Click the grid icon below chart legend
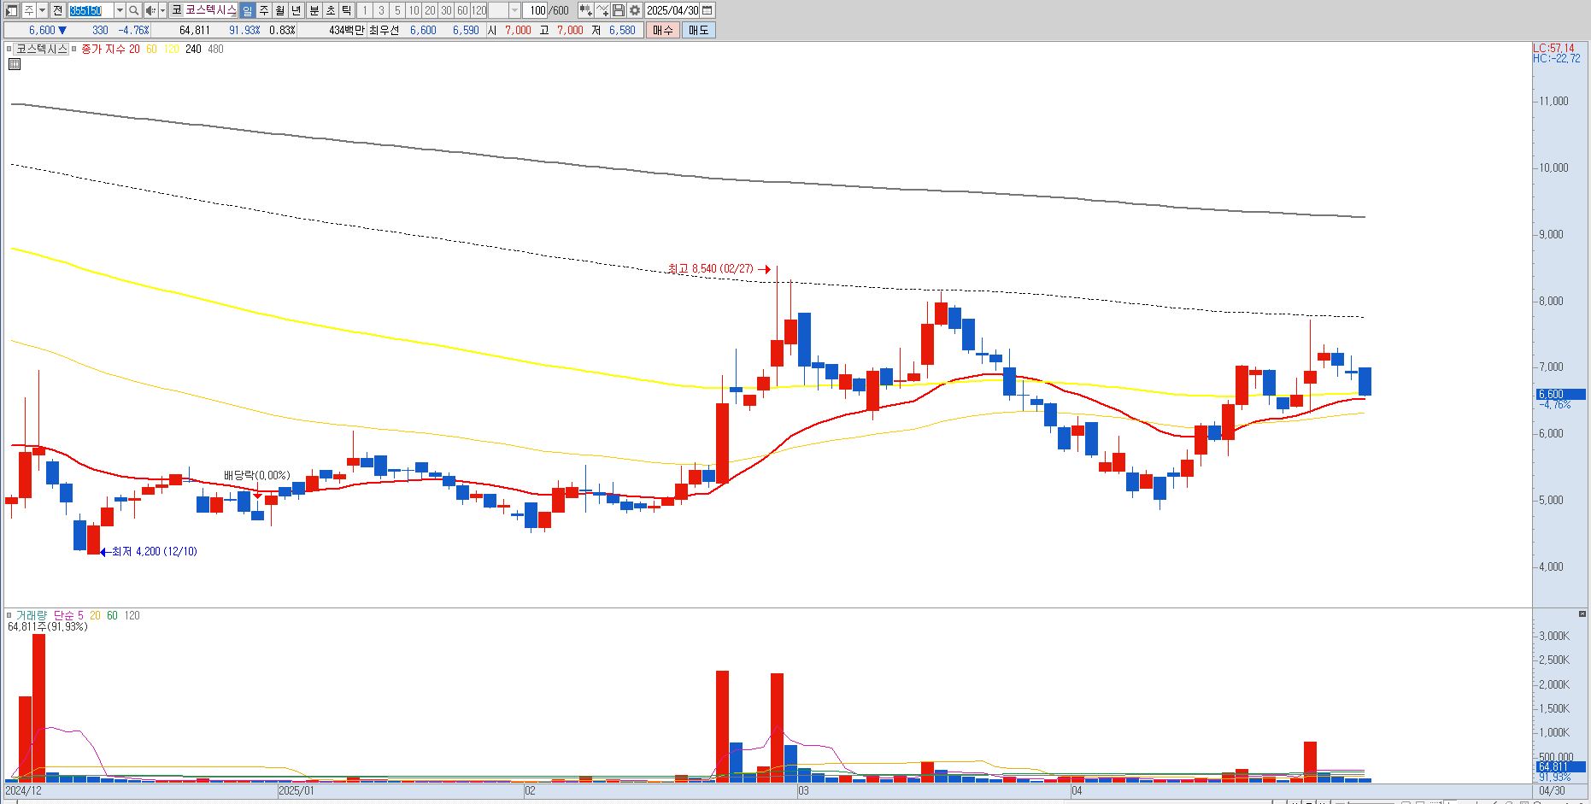The width and height of the screenshot is (1591, 804). (15, 63)
